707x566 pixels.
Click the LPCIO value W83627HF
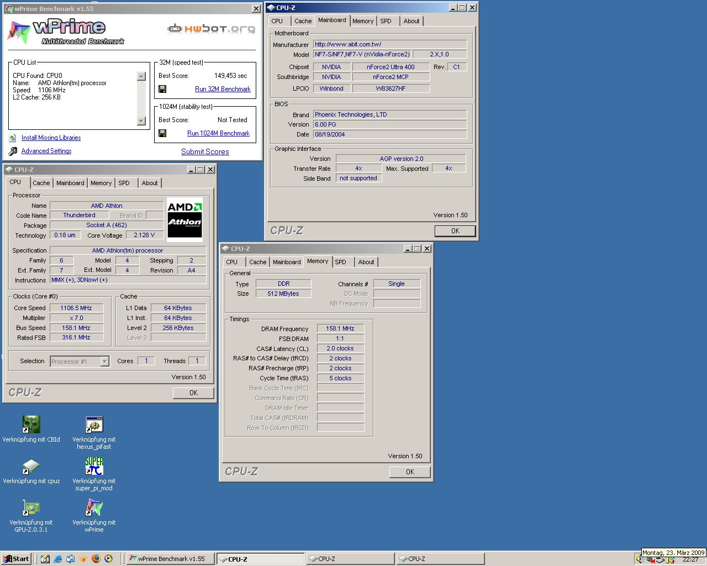pos(391,88)
